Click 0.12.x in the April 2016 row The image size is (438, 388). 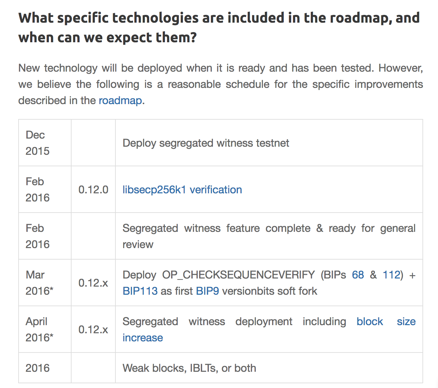pos(93,330)
